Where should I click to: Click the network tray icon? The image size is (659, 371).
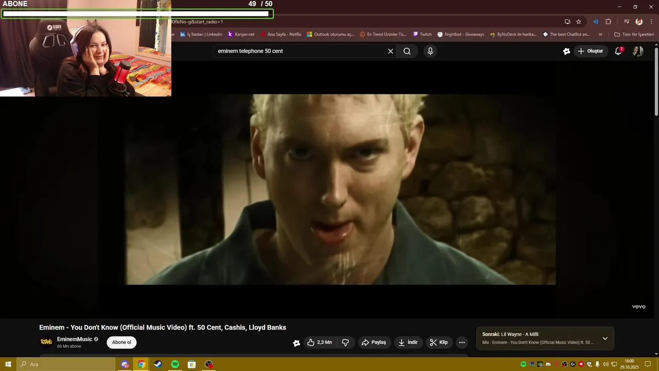(x=614, y=364)
